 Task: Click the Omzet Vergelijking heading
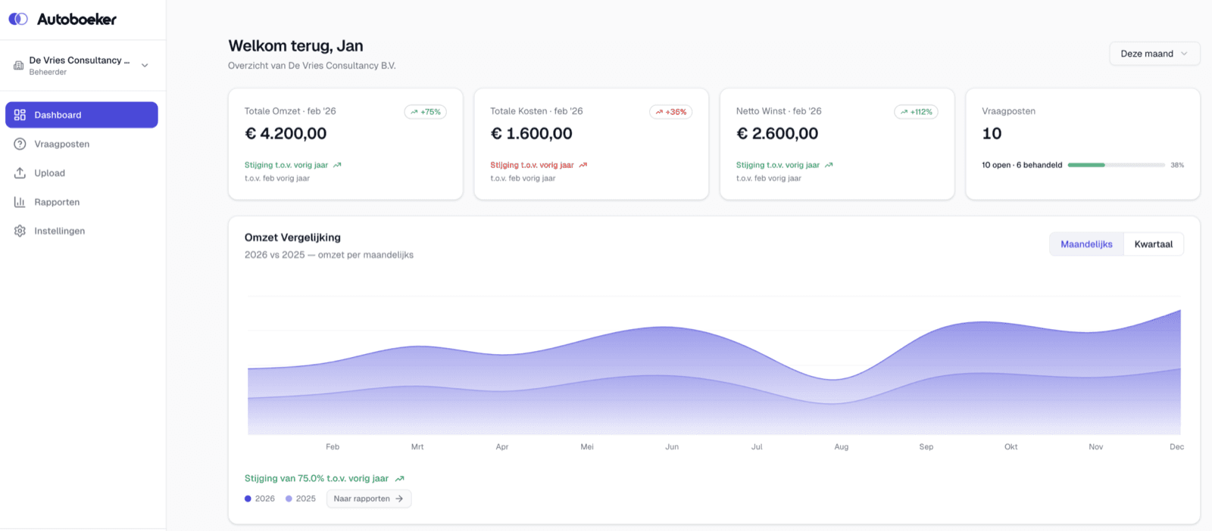pyautogui.click(x=292, y=238)
